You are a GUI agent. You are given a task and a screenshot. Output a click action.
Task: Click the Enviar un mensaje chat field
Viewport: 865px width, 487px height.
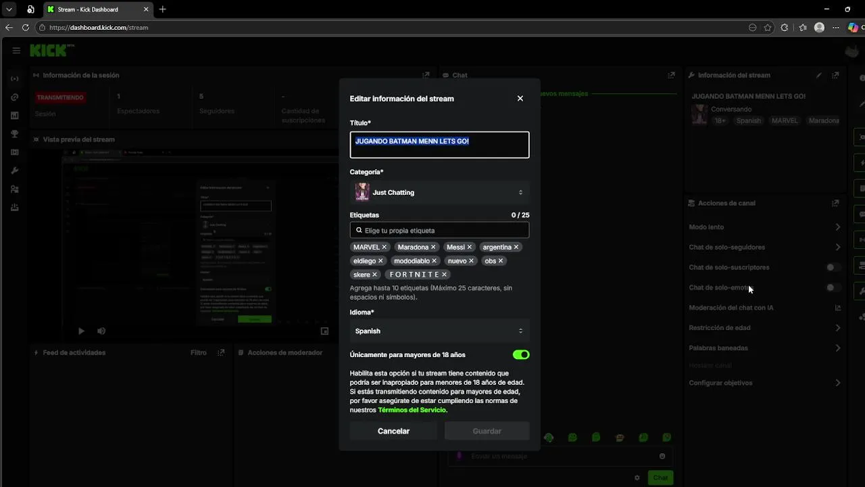click(x=561, y=456)
